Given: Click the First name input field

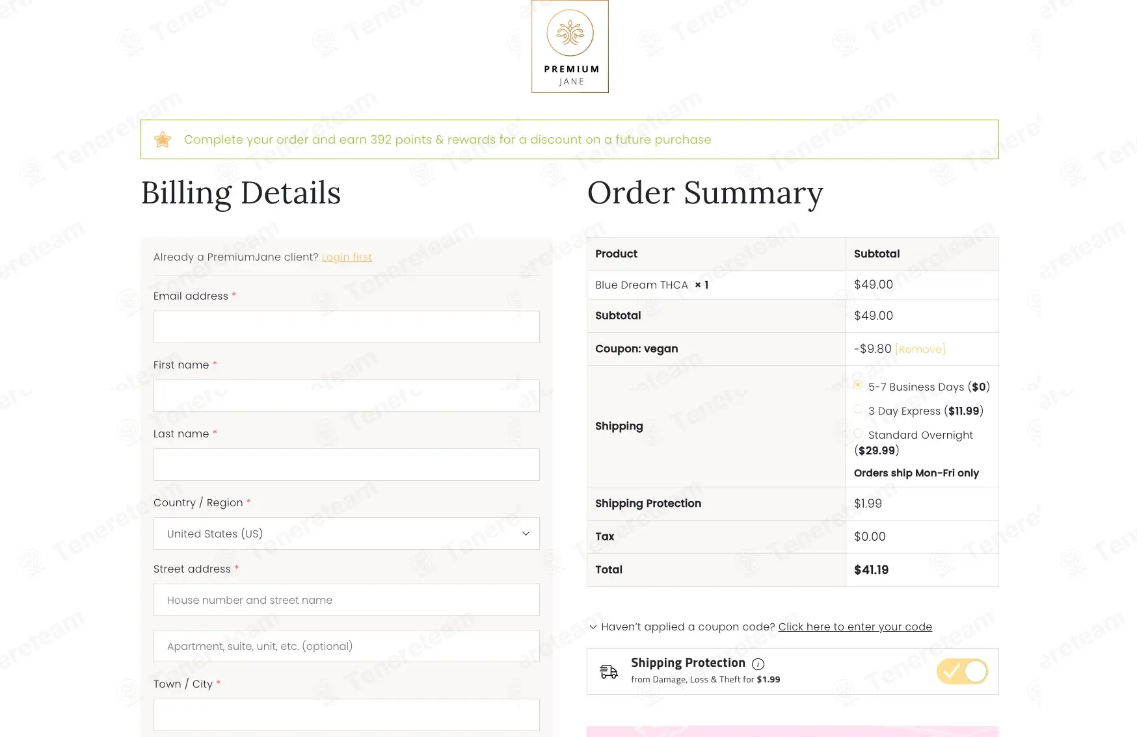Looking at the screenshot, I should coord(346,396).
